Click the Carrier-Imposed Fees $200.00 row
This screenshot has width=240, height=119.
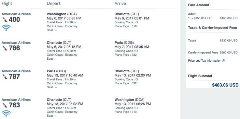(x=213, y=53)
